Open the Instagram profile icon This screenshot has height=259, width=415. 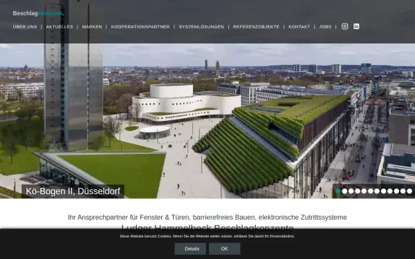pyautogui.click(x=344, y=26)
